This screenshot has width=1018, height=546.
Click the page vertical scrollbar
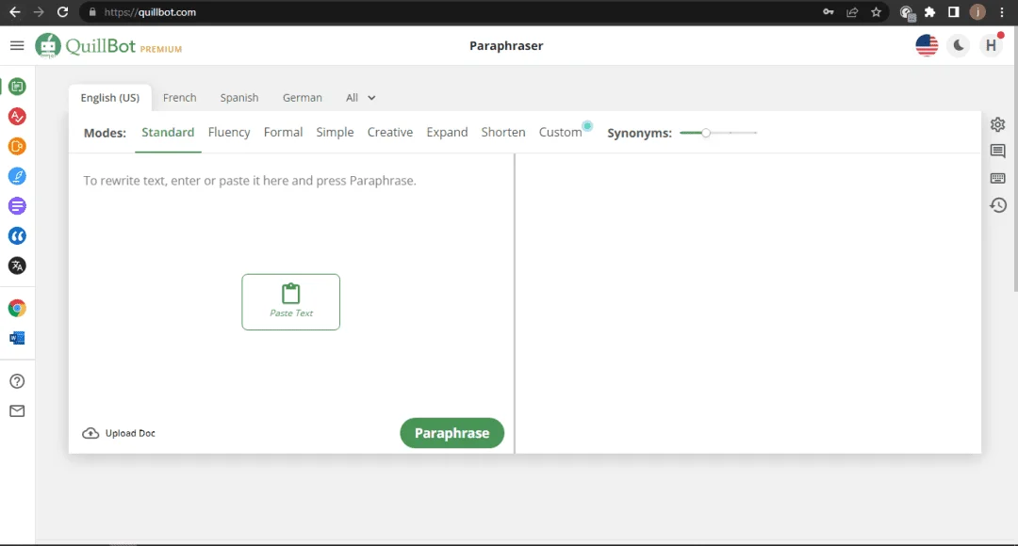tap(1015, 158)
